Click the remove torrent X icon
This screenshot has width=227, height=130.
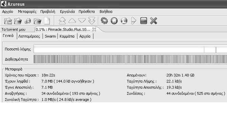(153, 21)
